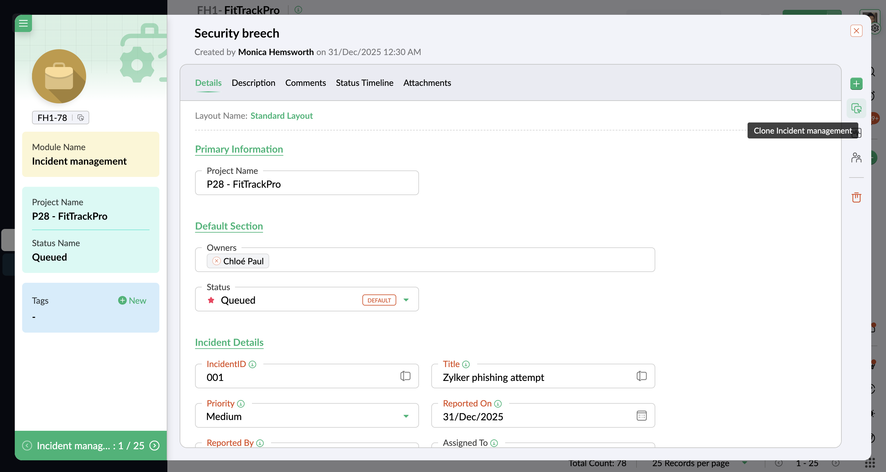
Task: Switch to the Comments tab
Action: point(305,83)
